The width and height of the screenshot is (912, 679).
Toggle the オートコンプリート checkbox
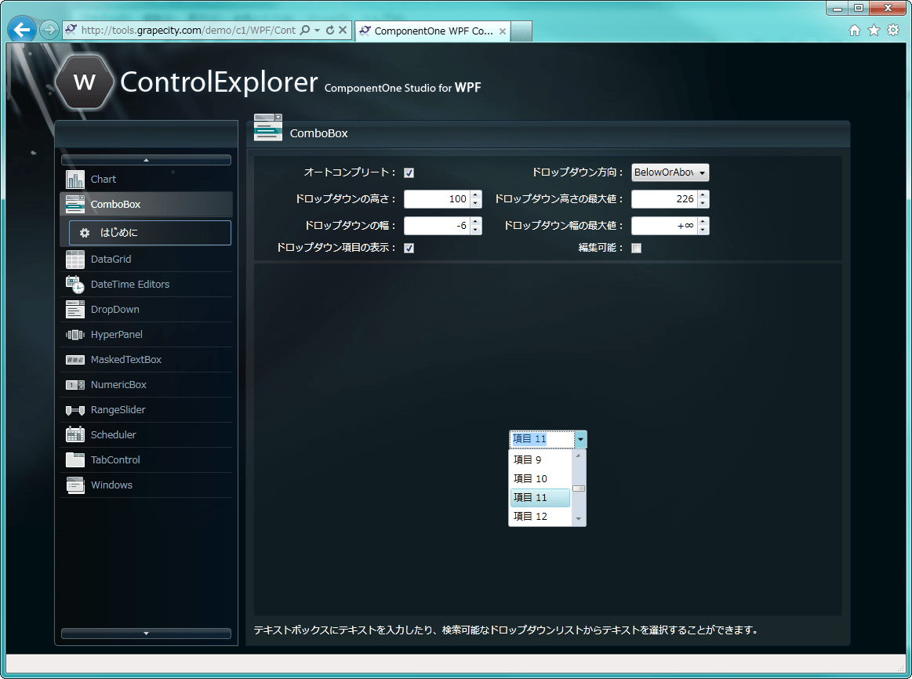[409, 172]
